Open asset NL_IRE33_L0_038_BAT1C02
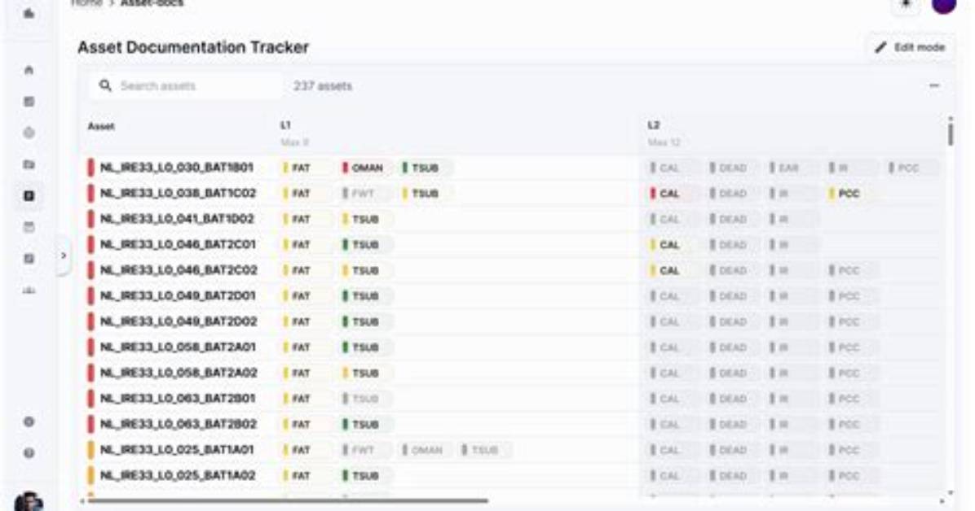The image size is (975, 511). tap(178, 193)
